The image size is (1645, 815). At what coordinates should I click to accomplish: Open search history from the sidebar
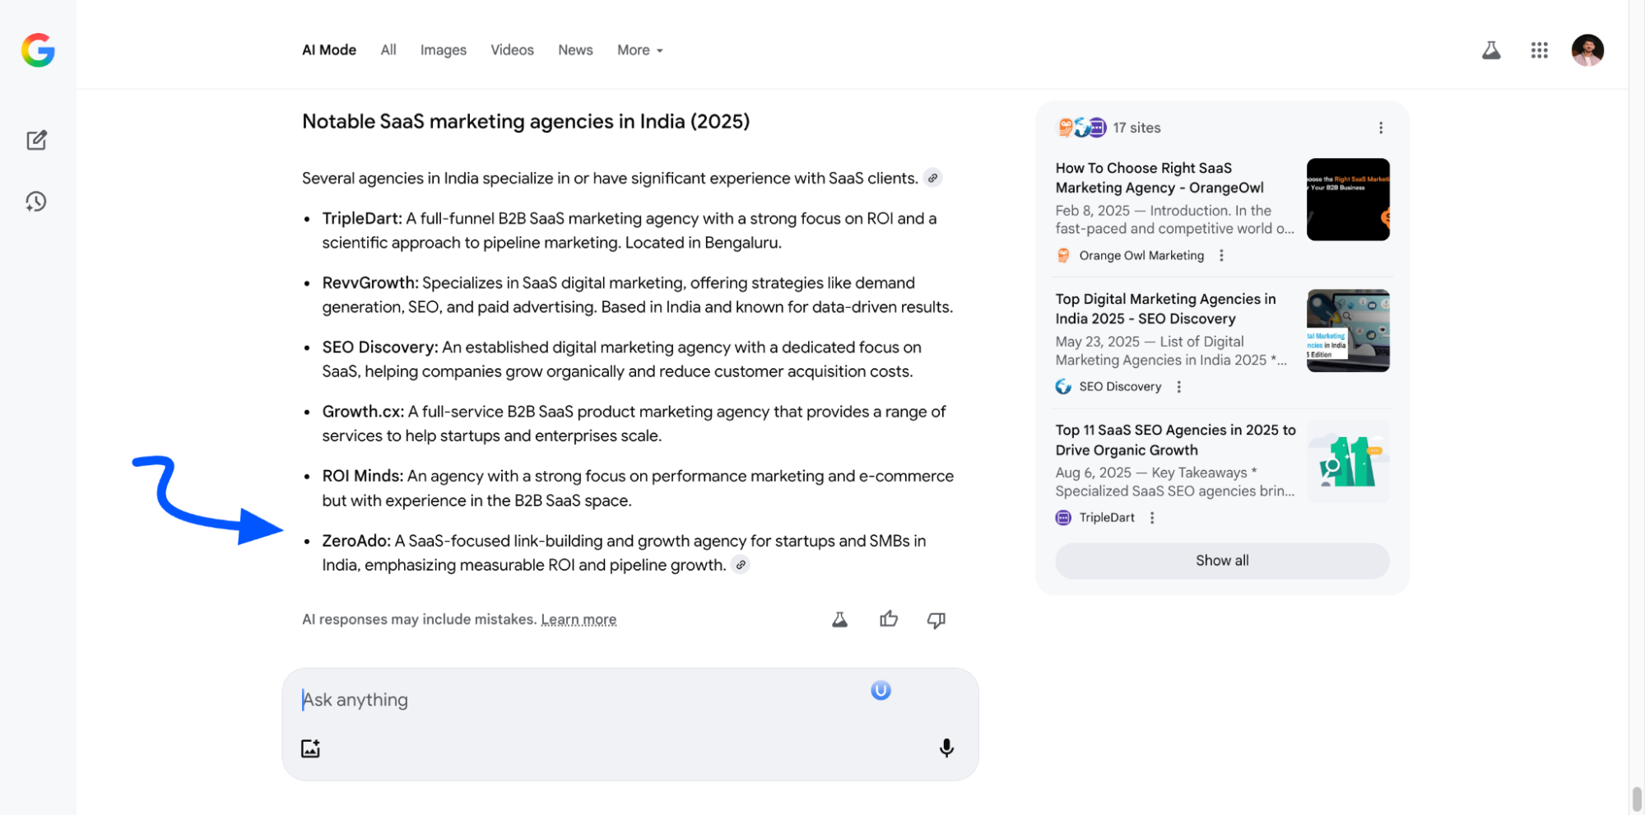tap(36, 202)
